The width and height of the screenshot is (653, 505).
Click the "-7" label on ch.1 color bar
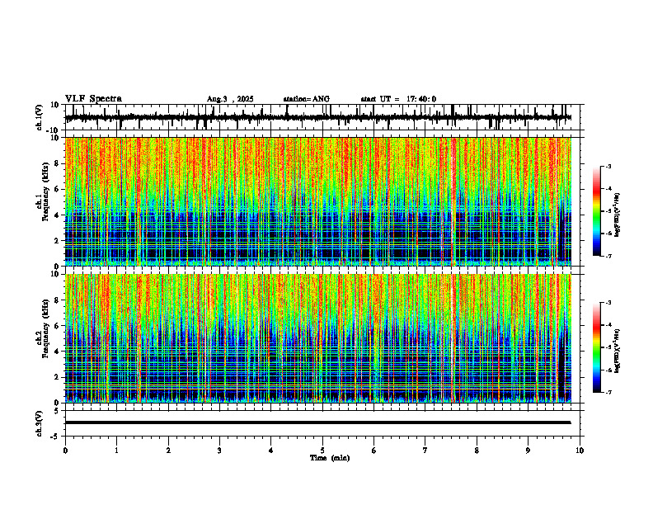[x=608, y=256]
